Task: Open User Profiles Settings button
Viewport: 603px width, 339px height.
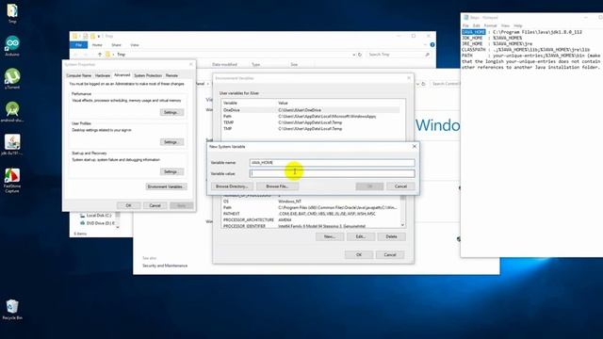Action: pos(171,142)
